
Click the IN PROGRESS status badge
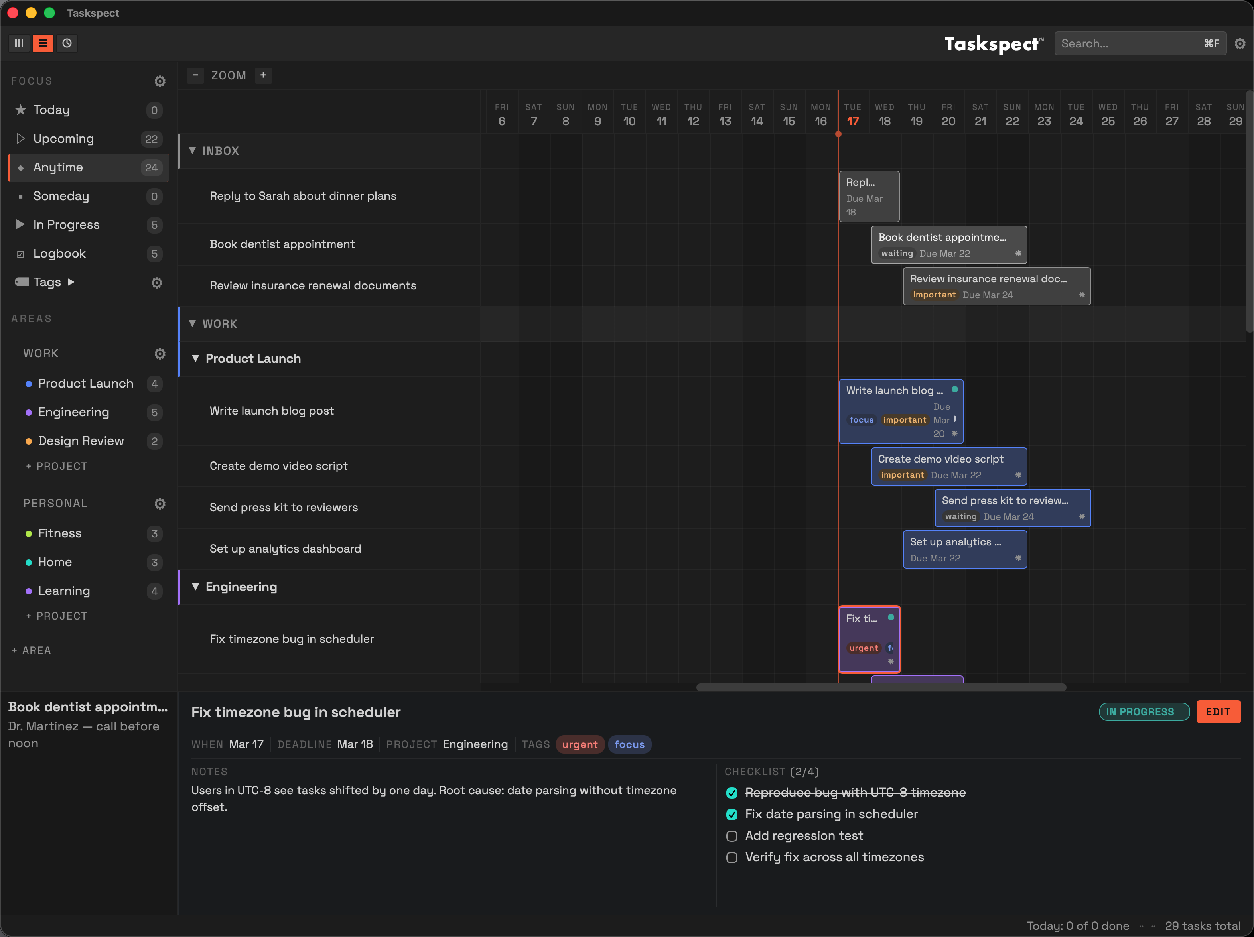pos(1144,712)
